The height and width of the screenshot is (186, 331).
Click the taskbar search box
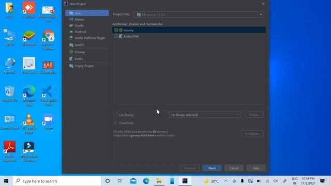coord(57,181)
